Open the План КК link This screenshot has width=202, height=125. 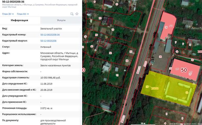tap(23, 14)
